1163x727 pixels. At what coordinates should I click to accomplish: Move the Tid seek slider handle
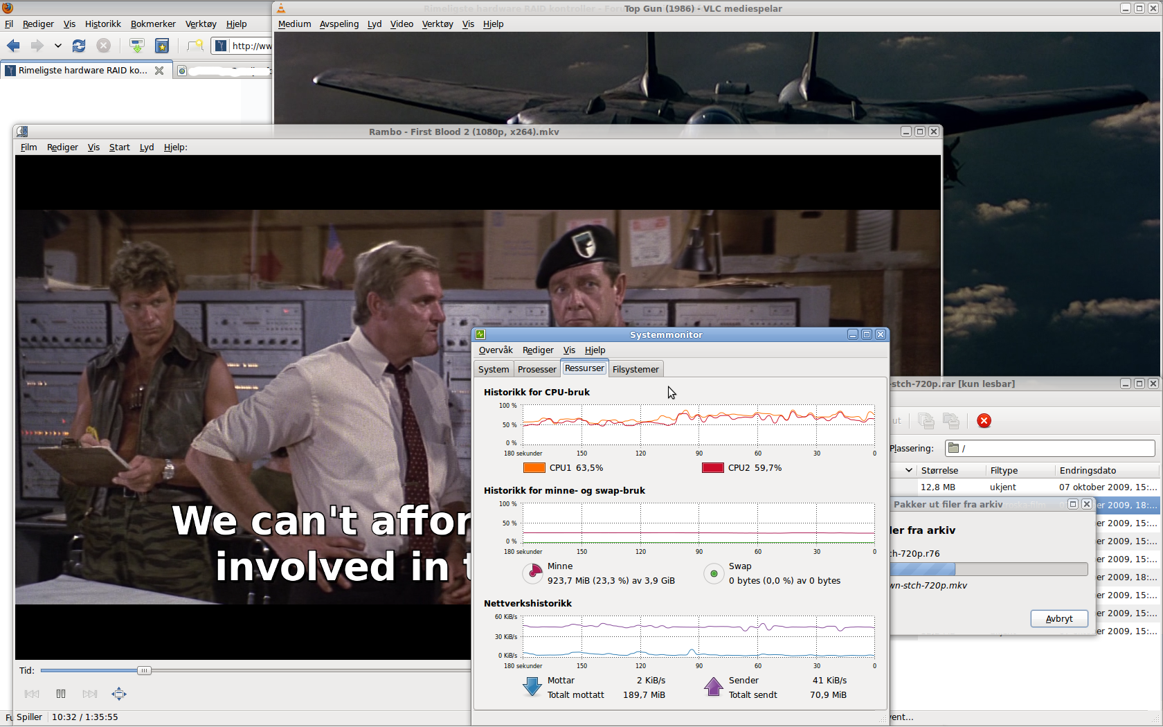point(144,670)
